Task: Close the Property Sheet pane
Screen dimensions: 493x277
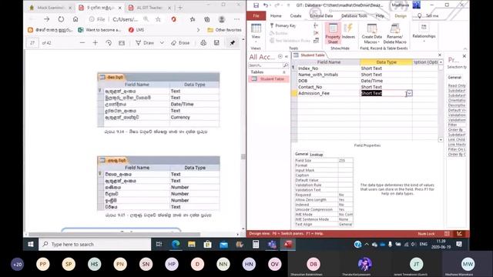Action: tap(464, 56)
